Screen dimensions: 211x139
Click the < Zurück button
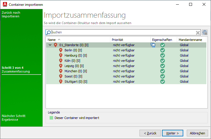coord(150,133)
